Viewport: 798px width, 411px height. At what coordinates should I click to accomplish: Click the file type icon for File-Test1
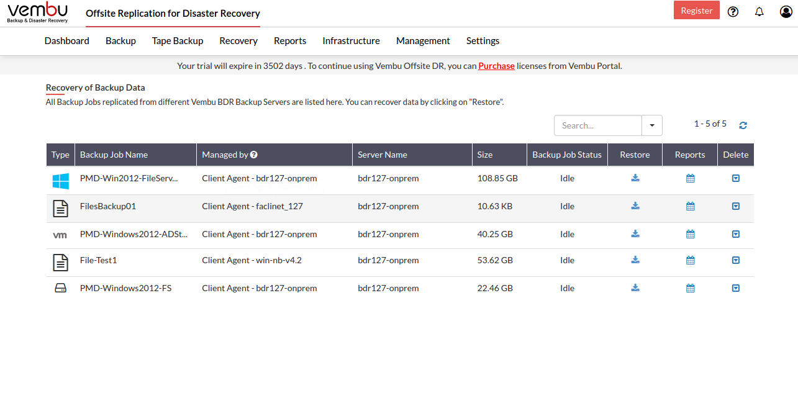[x=60, y=263]
